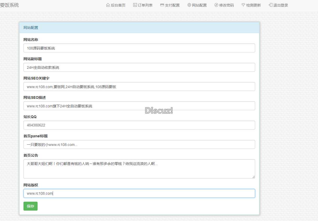318x221 pixels.
Task: Open the 修改密码 page
Action: click(x=224, y=5)
